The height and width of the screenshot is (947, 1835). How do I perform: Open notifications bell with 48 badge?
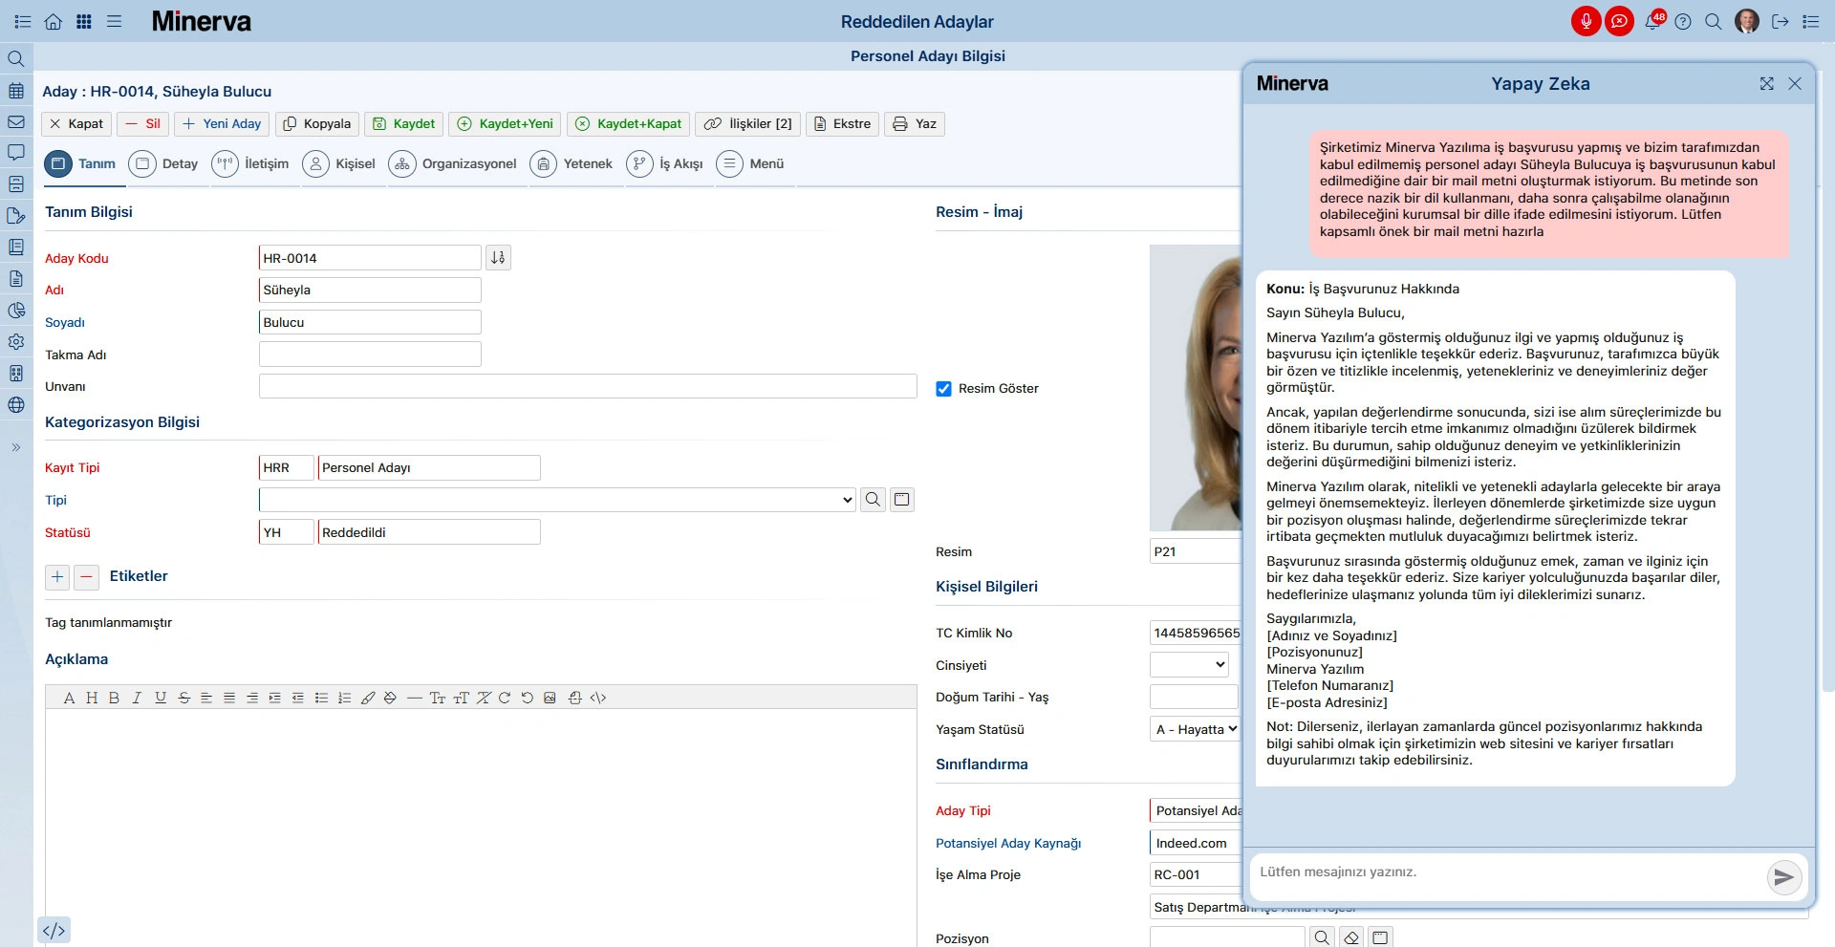pyautogui.click(x=1653, y=21)
